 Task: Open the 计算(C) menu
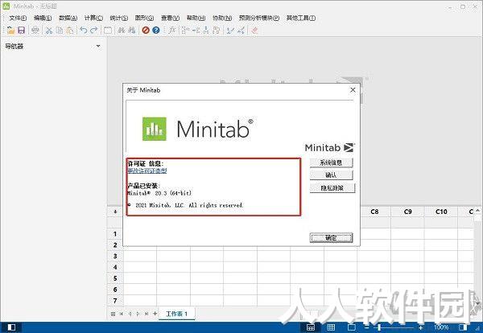click(x=93, y=18)
